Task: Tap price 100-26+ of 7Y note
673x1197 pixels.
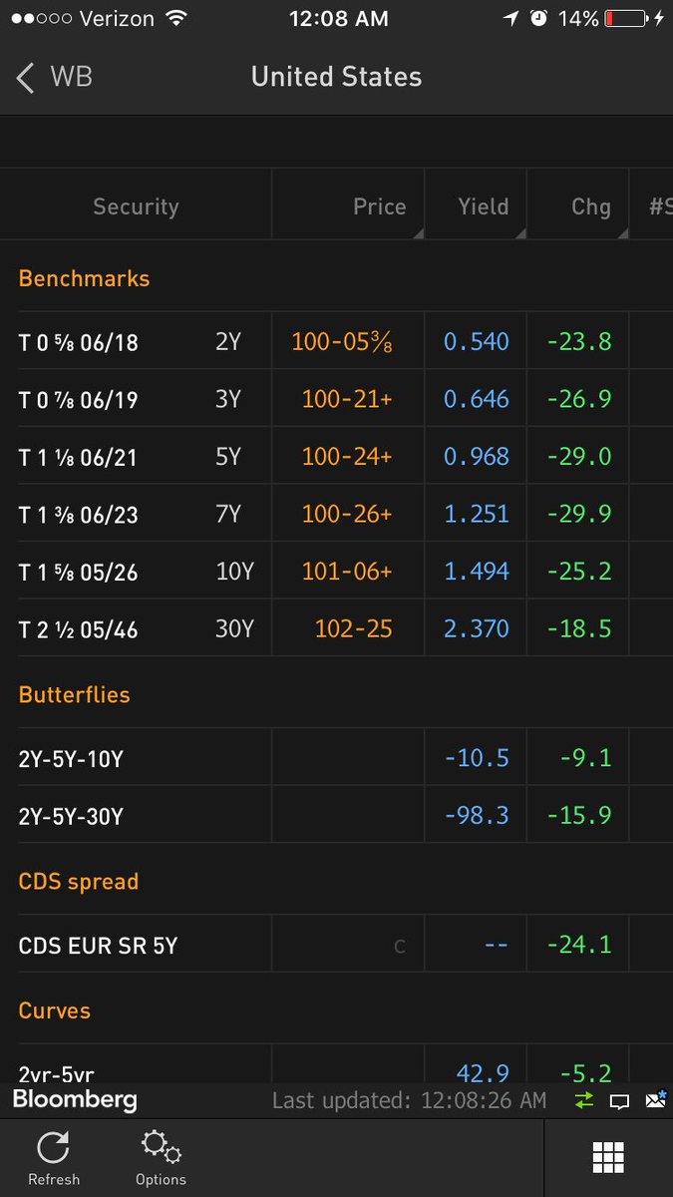Action: pyautogui.click(x=347, y=514)
